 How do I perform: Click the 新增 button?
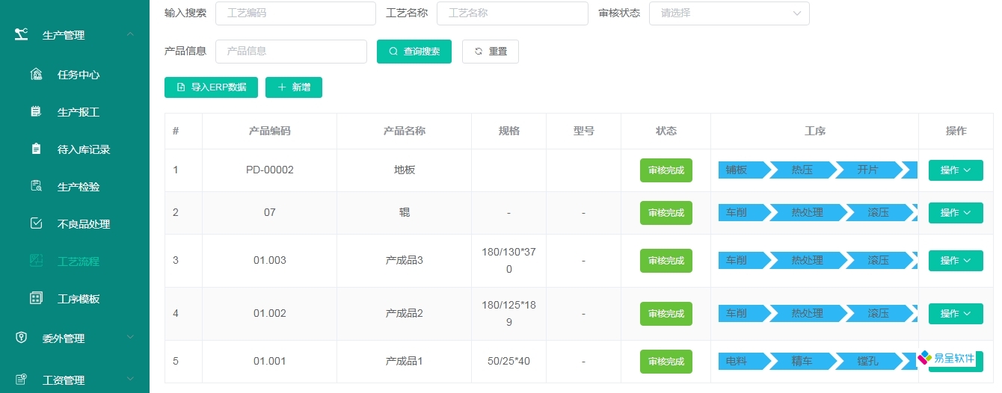tap(294, 87)
